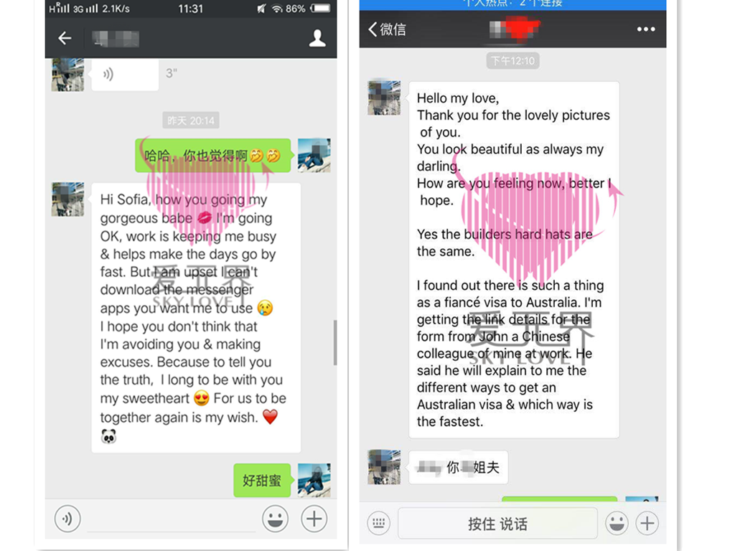Image resolution: width=735 pixels, height=551 pixels.
Task: Open emoji picker in right chat
Action: (x=617, y=523)
